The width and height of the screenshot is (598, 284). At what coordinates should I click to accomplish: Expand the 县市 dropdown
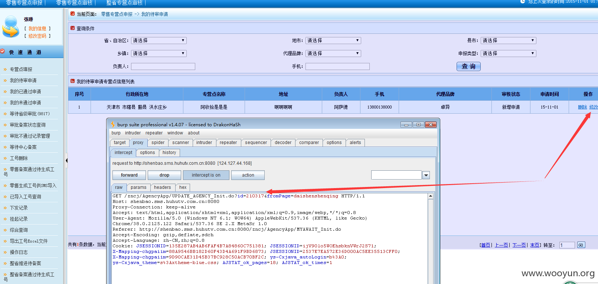click(x=508, y=40)
